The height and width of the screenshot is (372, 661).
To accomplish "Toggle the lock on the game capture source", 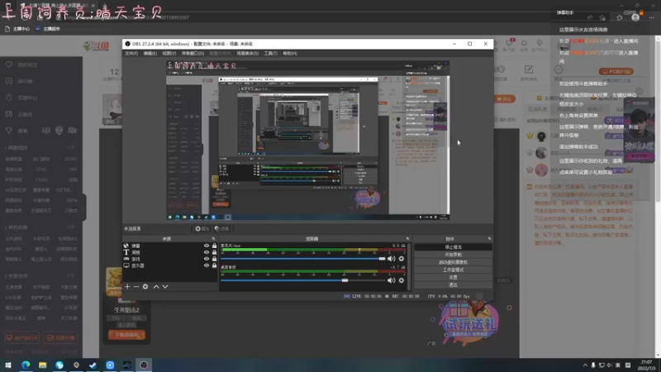I will [x=214, y=259].
